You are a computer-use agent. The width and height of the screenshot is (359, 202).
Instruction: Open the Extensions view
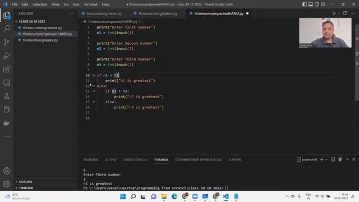point(7,69)
